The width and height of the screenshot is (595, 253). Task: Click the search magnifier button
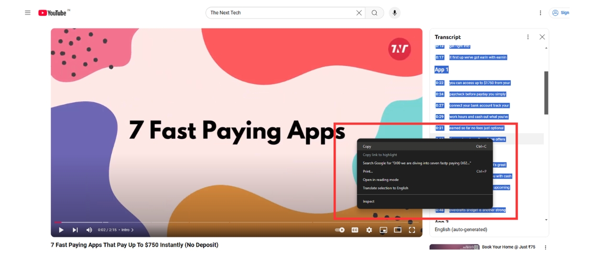click(375, 13)
